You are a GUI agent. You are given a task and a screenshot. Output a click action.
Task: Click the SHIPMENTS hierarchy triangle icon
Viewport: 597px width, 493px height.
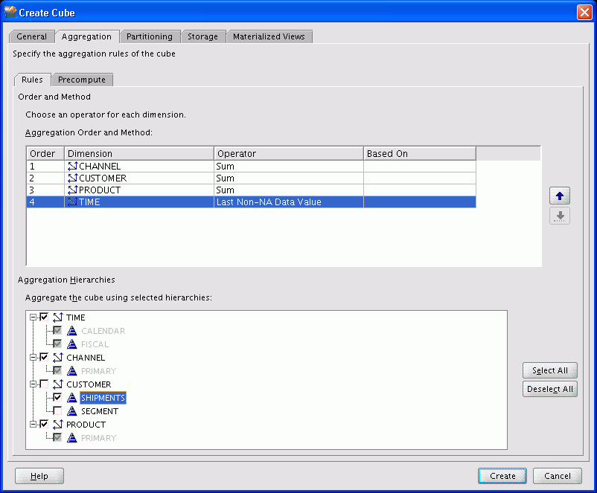click(71, 397)
